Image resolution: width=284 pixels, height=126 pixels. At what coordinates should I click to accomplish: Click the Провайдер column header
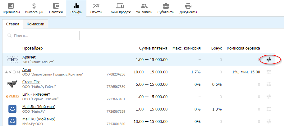(x=33, y=48)
